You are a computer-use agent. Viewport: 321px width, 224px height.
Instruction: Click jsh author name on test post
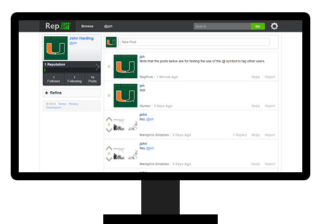point(142,85)
